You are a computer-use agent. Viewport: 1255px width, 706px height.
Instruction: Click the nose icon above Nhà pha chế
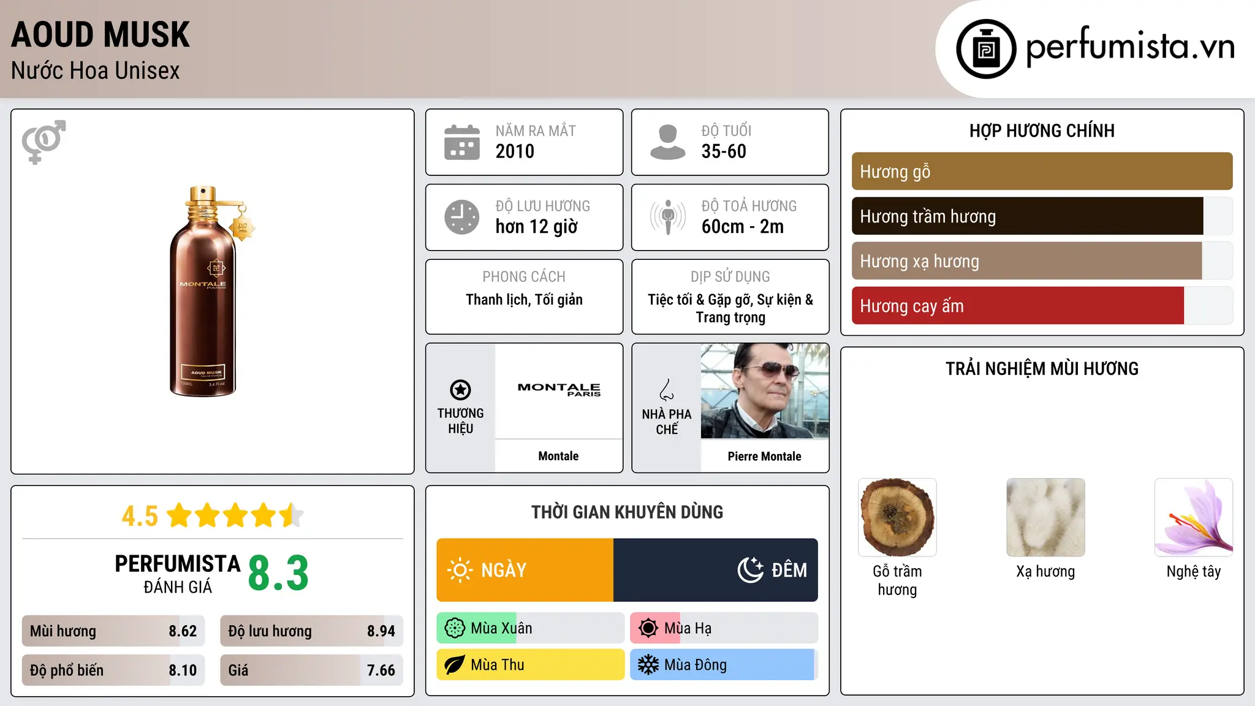coord(667,390)
